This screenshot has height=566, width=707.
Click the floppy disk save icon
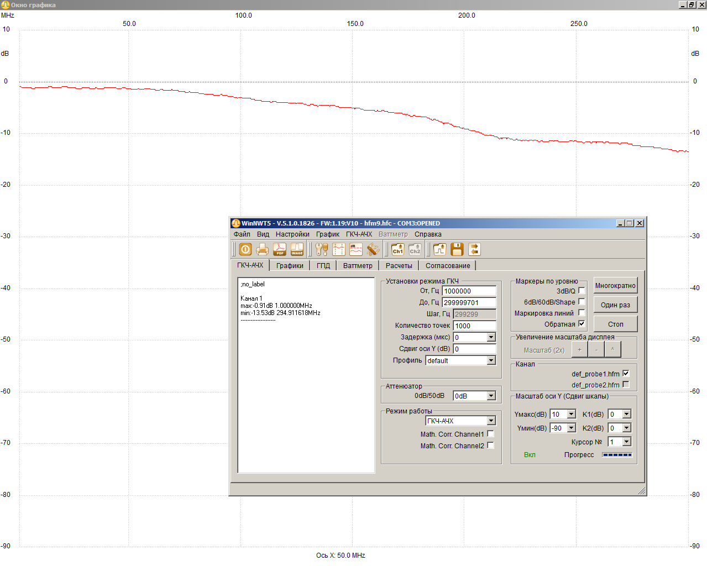pyautogui.click(x=457, y=250)
